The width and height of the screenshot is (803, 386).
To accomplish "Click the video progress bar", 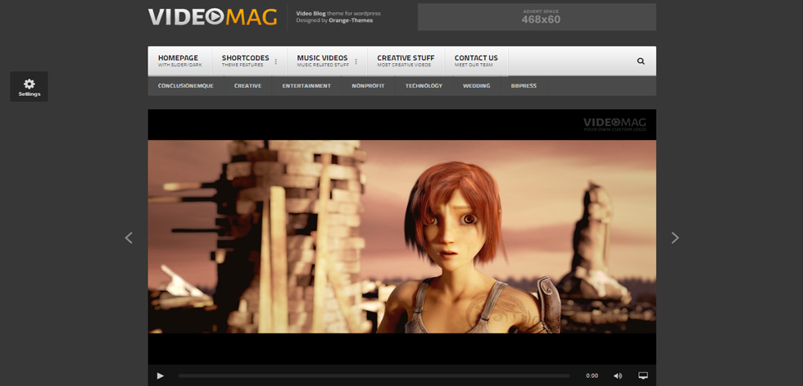I will [374, 376].
